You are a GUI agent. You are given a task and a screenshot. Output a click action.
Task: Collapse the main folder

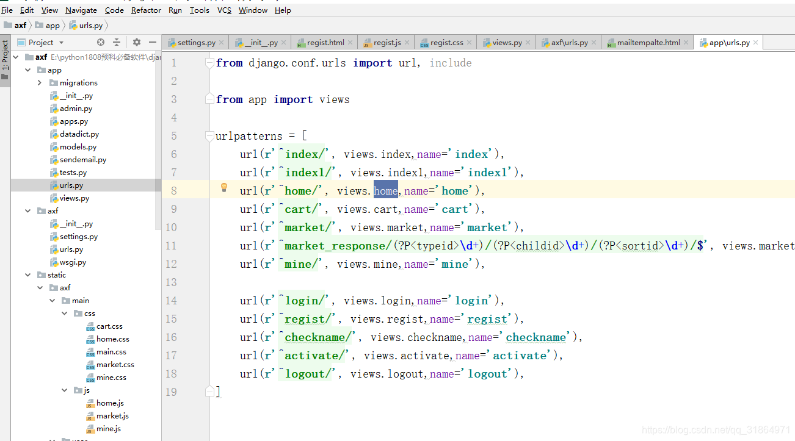52,300
